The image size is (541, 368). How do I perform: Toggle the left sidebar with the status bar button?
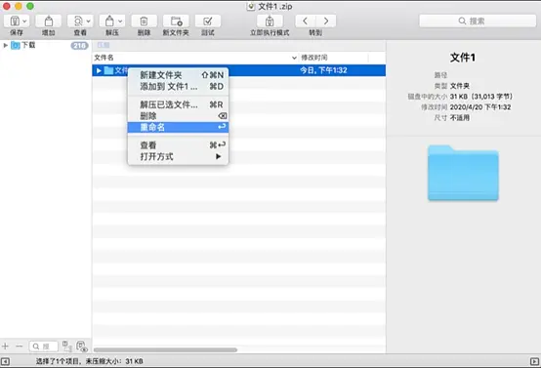(5, 361)
